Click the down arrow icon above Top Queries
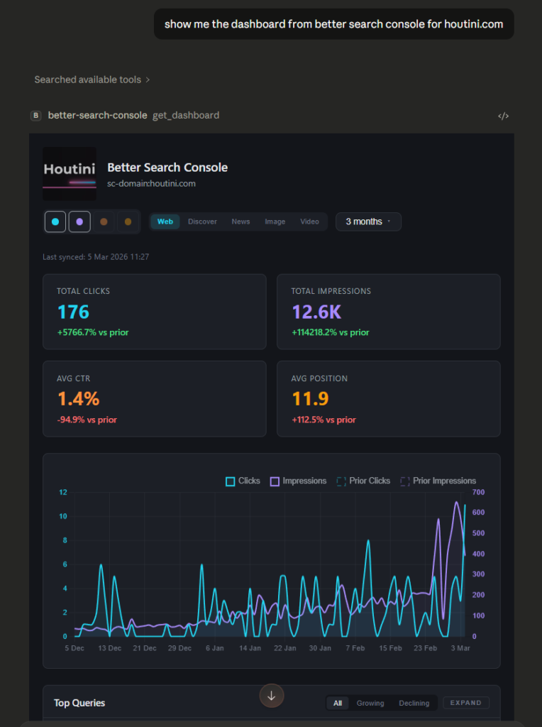The height and width of the screenshot is (727, 542). click(272, 696)
